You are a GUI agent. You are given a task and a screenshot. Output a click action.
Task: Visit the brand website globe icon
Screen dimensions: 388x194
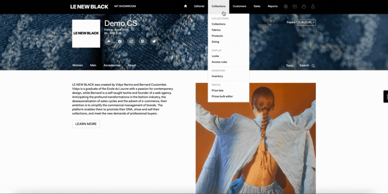108,41
